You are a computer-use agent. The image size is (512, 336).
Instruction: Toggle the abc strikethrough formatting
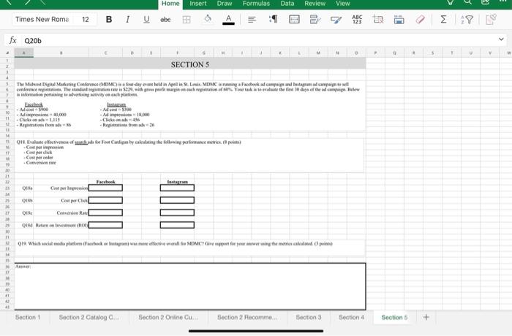165,20
